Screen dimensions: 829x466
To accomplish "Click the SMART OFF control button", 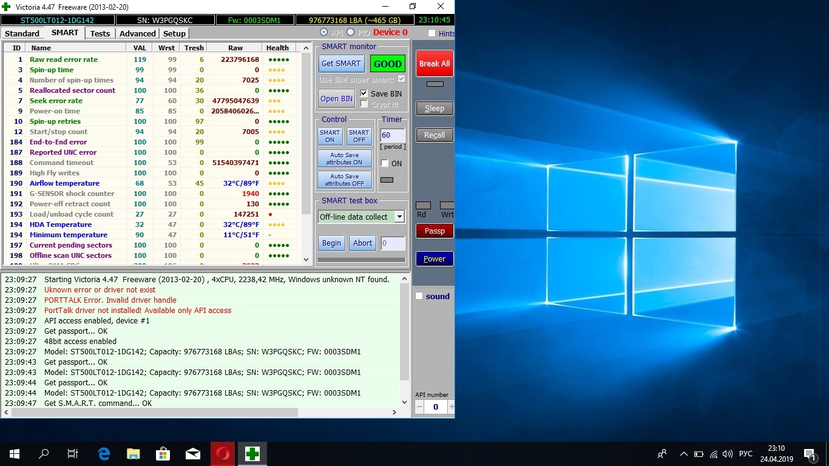I will coord(359,136).
